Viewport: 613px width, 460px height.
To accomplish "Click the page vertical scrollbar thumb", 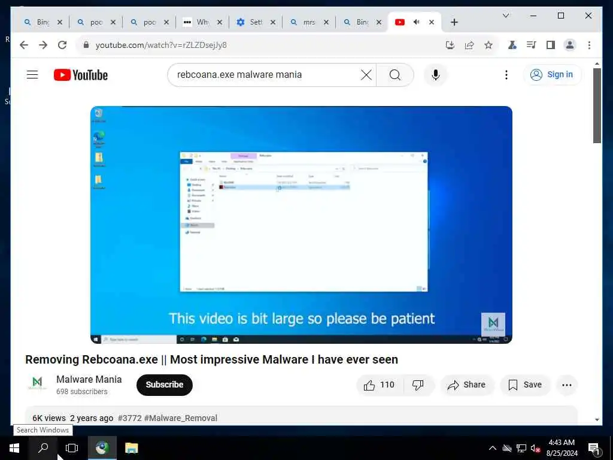I will [x=597, y=105].
